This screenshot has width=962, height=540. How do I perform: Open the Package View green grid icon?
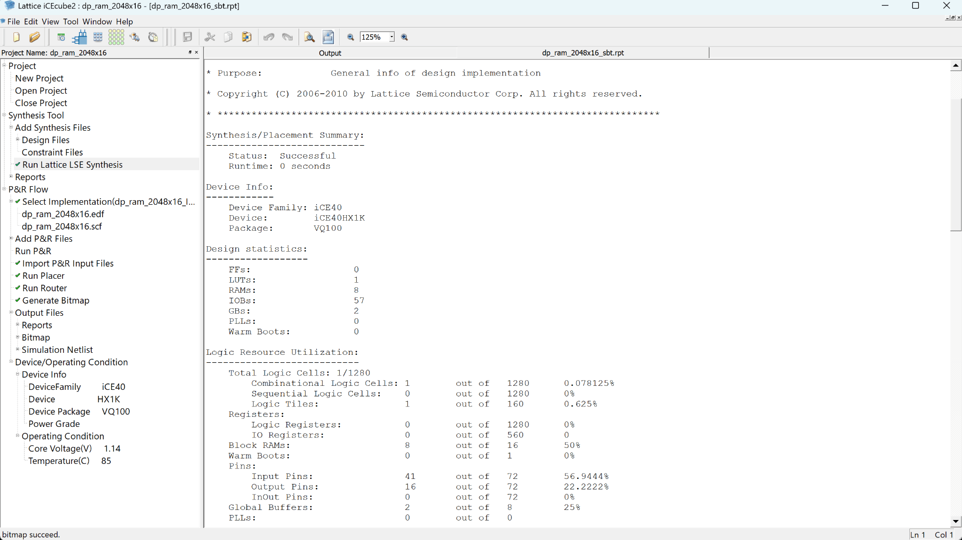pos(116,37)
